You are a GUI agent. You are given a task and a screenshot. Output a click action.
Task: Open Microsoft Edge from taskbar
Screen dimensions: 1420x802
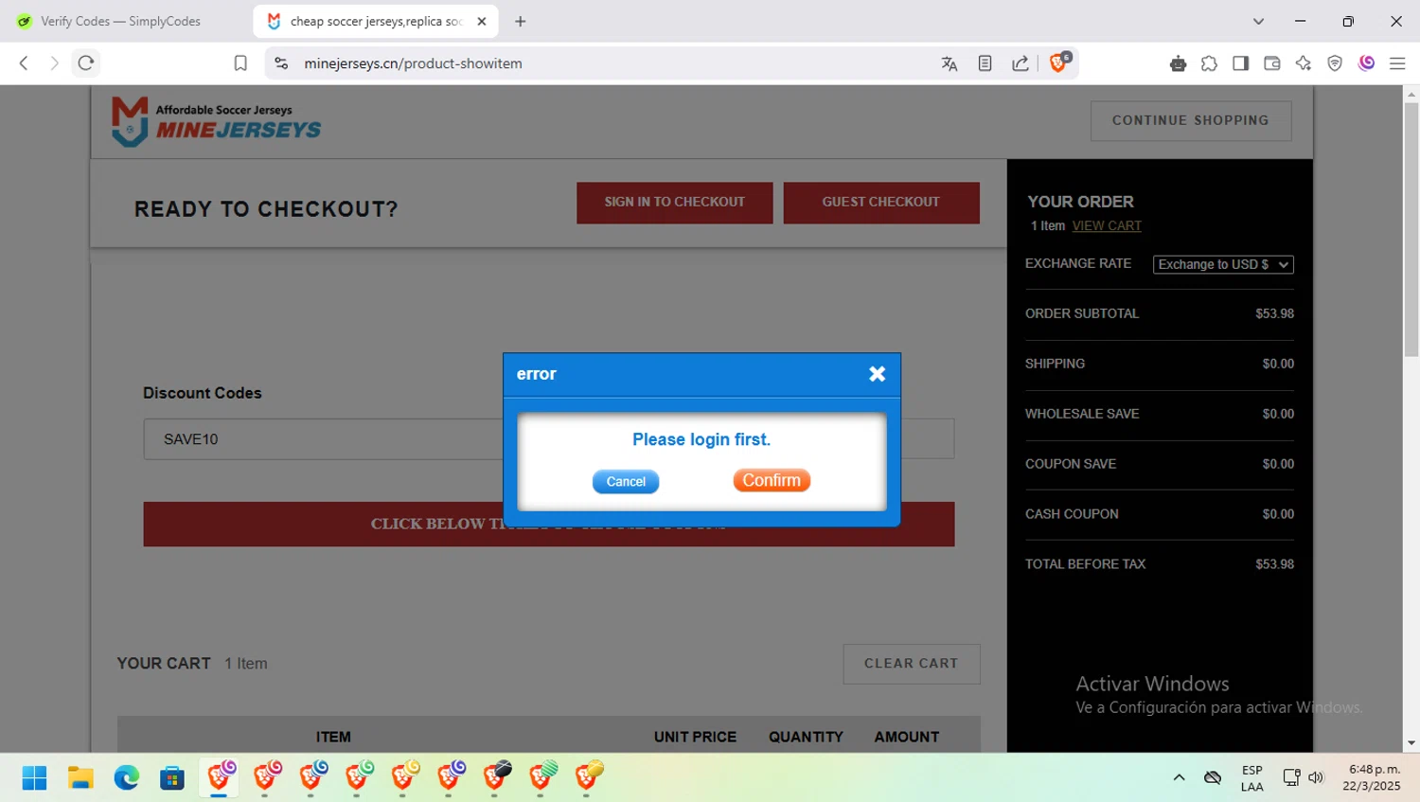coord(126,777)
